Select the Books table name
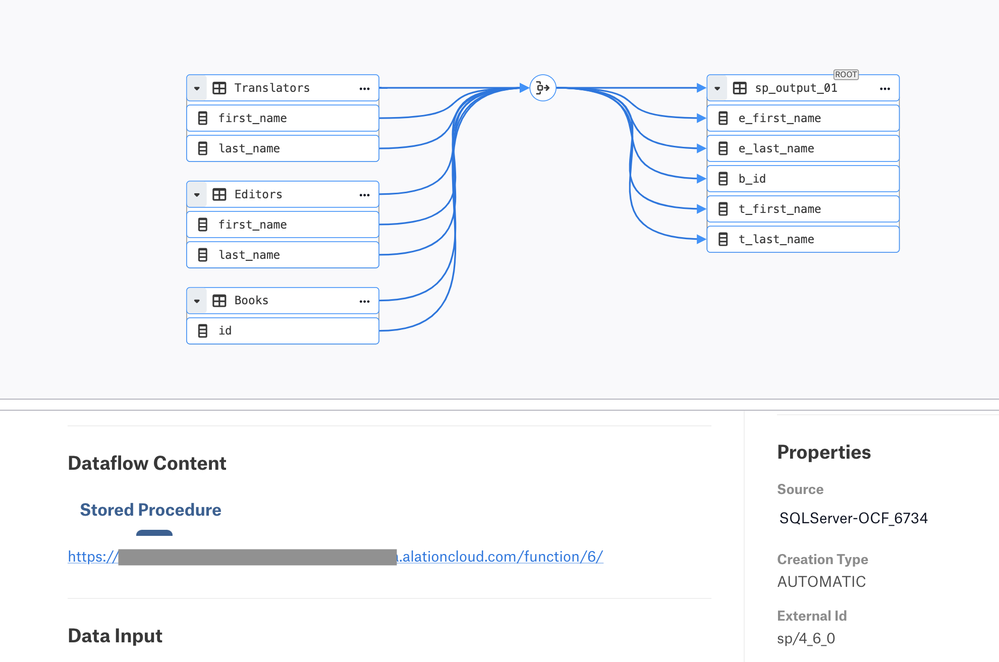Viewport: 999px width, 662px height. [x=251, y=300]
